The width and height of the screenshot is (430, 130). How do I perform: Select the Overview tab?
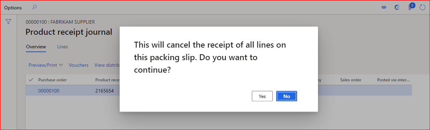point(36,47)
